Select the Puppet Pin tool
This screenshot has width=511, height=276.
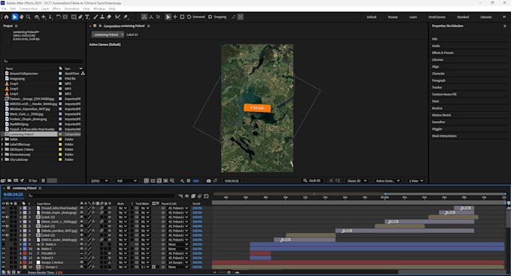click(x=125, y=17)
